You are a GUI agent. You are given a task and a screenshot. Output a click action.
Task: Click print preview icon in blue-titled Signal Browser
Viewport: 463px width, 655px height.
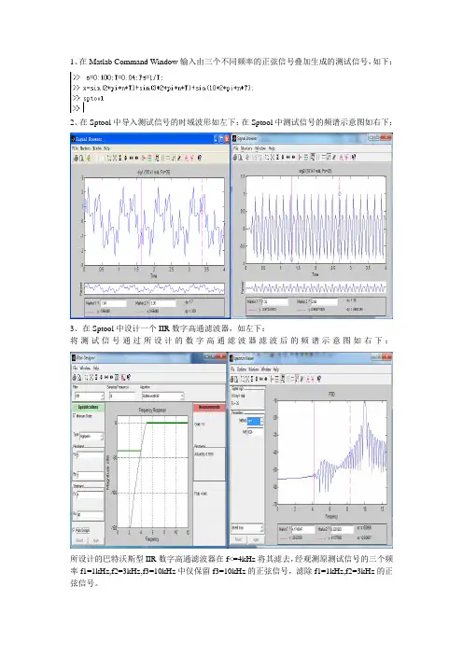[x=81, y=158]
